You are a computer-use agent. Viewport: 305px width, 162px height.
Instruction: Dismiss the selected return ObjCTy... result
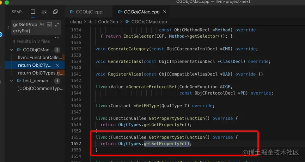coord(57,65)
